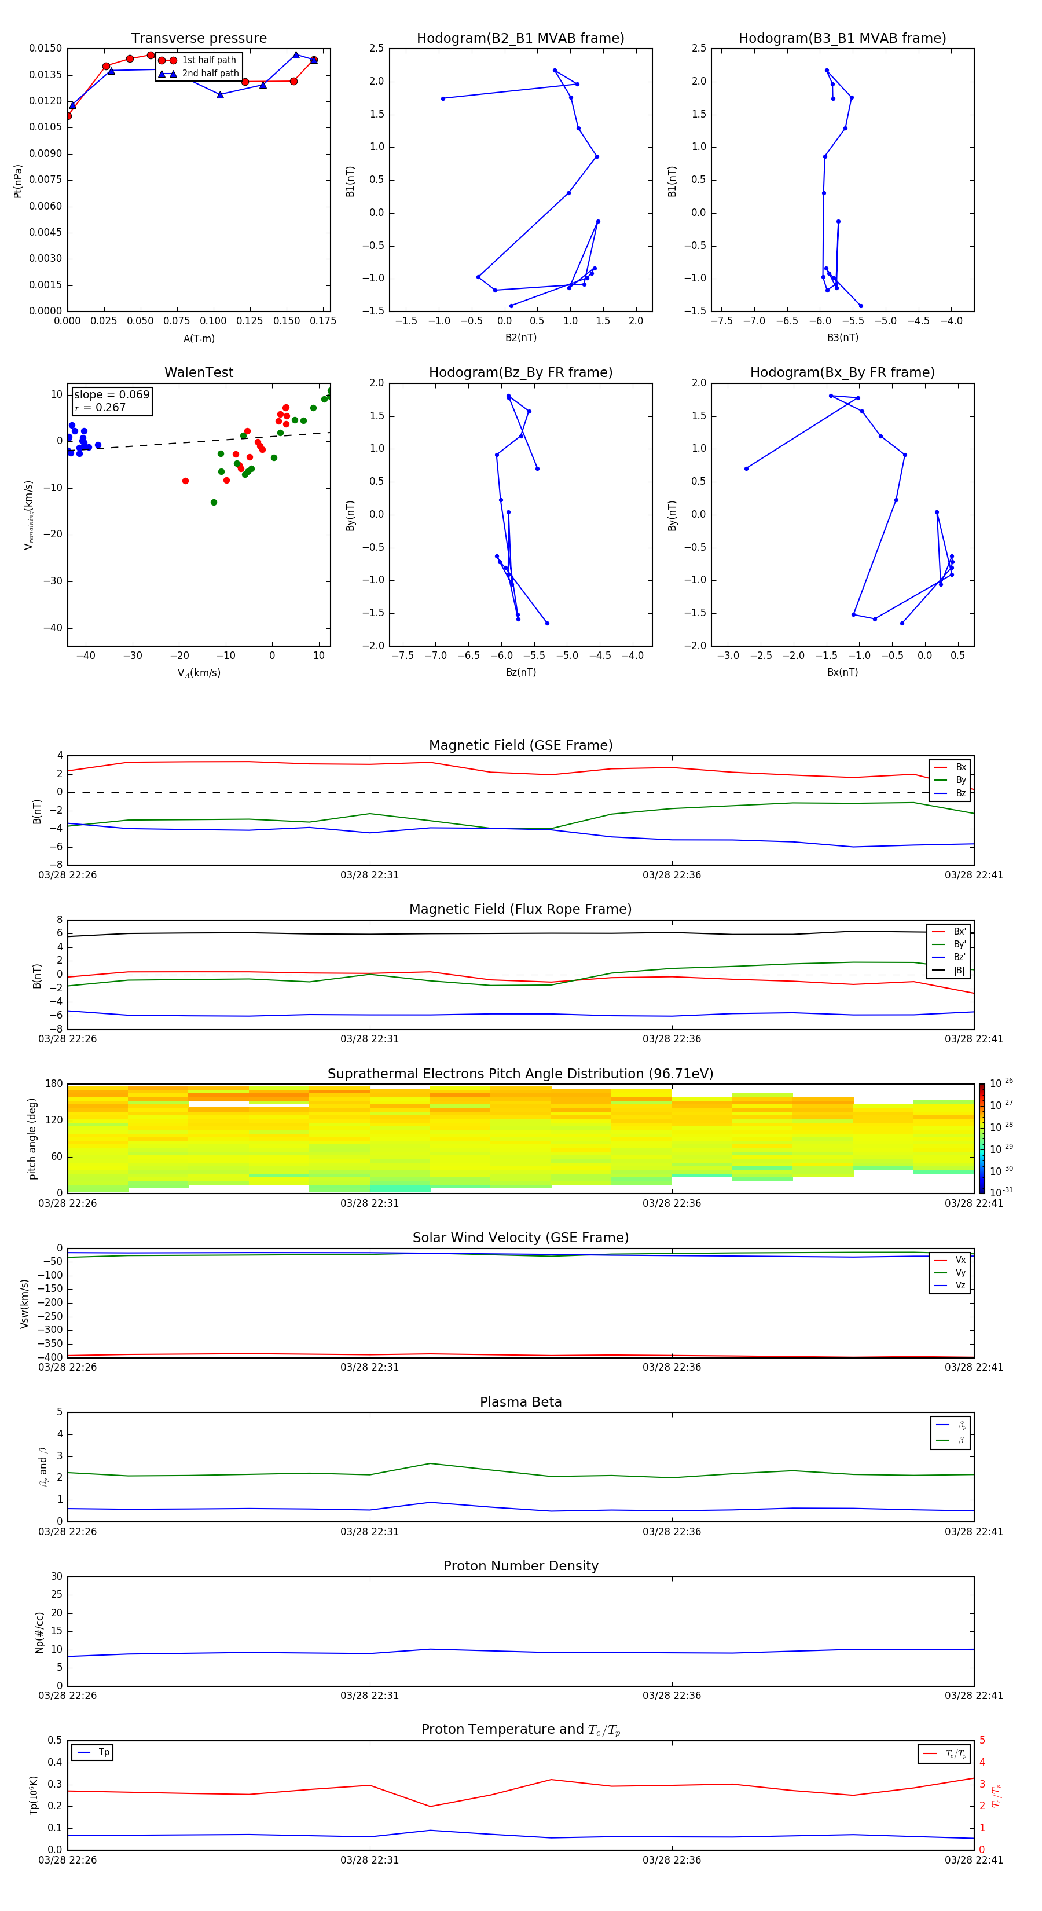The image size is (1042, 1911).
Task: Select the 'Hodogram(Bz_By FR frame)' title
Action: 520,372
